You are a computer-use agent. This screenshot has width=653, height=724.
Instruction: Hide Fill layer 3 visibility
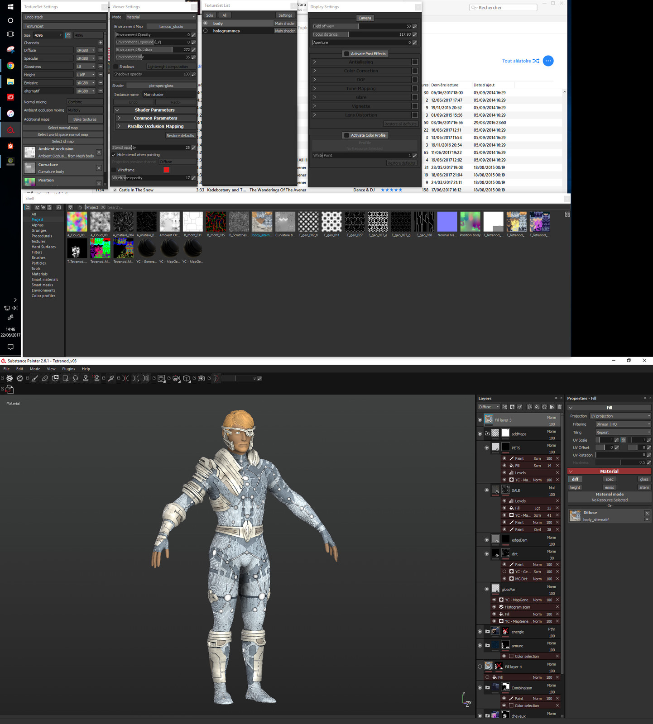[x=480, y=420]
